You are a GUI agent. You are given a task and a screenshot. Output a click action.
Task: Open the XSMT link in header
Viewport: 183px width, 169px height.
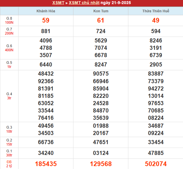(58, 3)
